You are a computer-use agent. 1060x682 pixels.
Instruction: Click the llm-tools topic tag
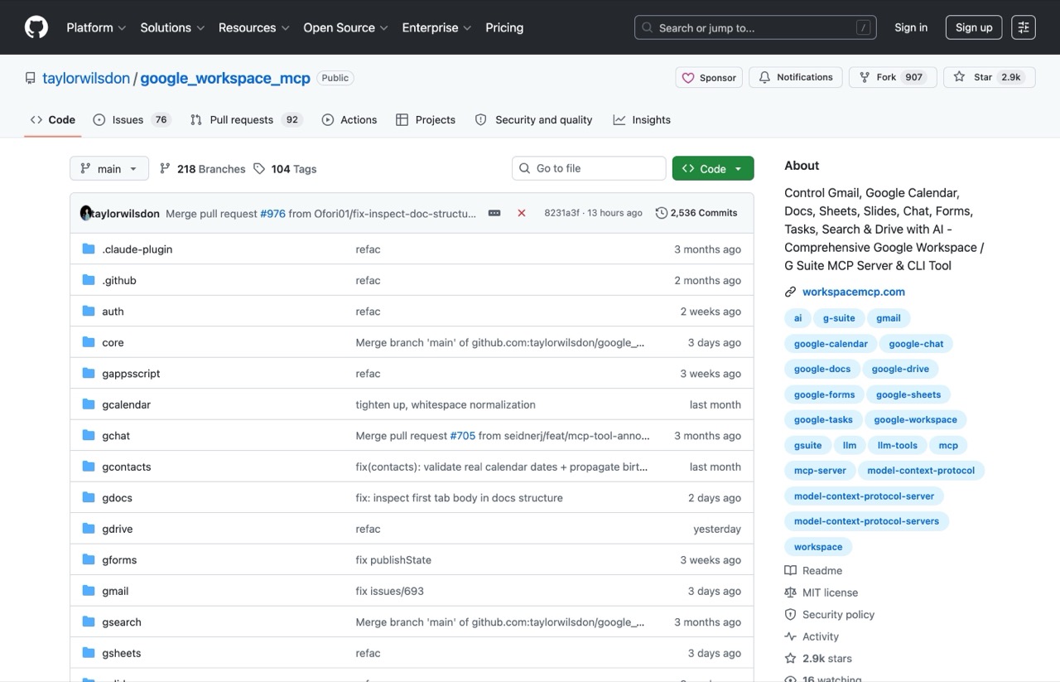coord(898,445)
